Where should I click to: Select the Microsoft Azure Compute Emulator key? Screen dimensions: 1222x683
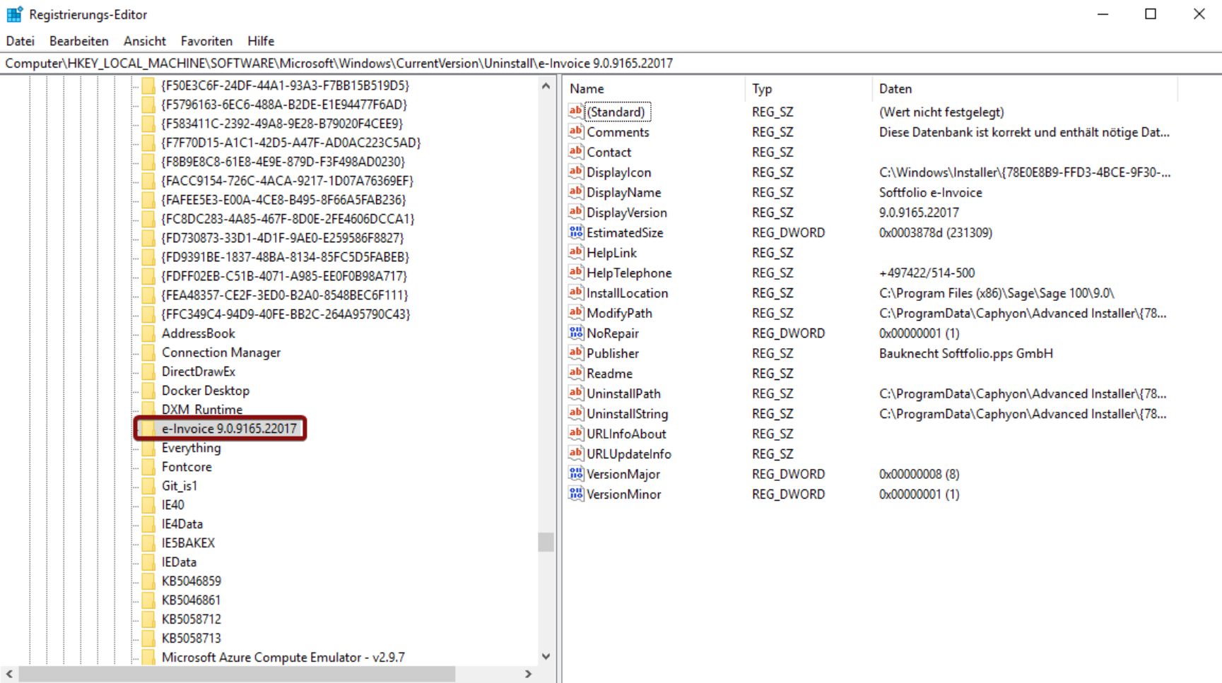pyautogui.click(x=283, y=658)
